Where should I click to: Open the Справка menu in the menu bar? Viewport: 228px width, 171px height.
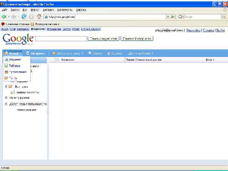(x=81, y=10)
